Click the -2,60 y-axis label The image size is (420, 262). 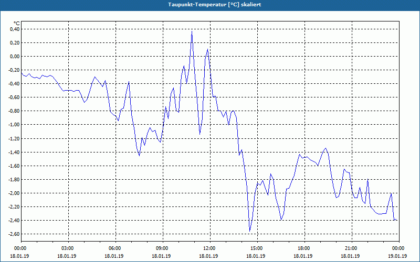(14, 234)
